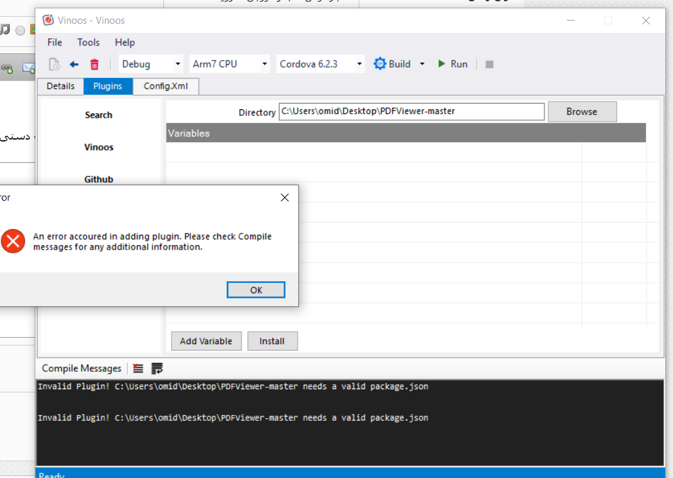This screenshot has height=478, width=673.
Task: Click the Build text button
Action: pyautogui.click(x=400, y=64)
